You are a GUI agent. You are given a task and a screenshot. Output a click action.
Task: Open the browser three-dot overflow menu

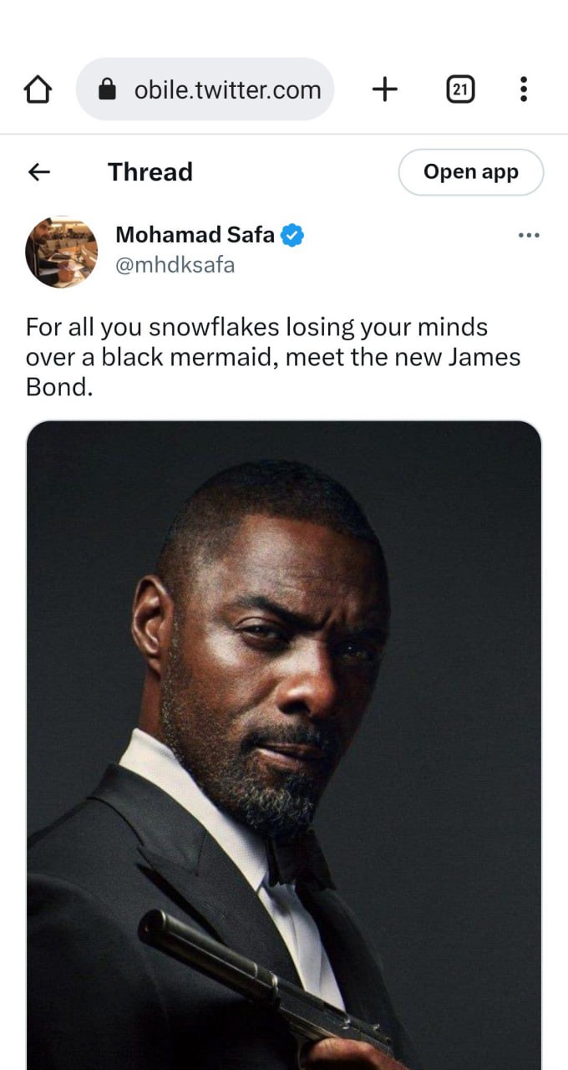coord(524,89)
